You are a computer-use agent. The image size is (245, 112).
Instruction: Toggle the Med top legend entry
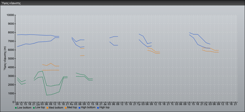point(71,108)
